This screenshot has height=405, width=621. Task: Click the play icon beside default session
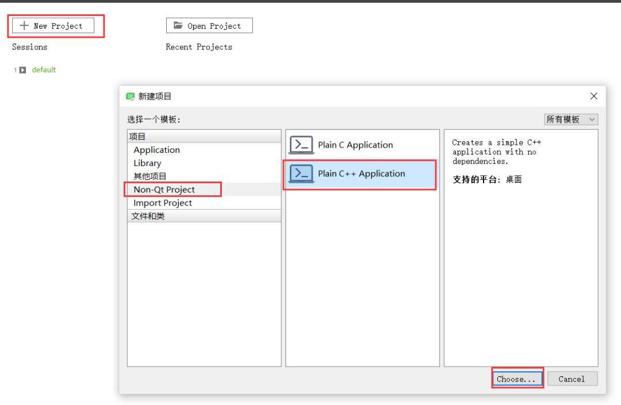click(x=23, y=70)
